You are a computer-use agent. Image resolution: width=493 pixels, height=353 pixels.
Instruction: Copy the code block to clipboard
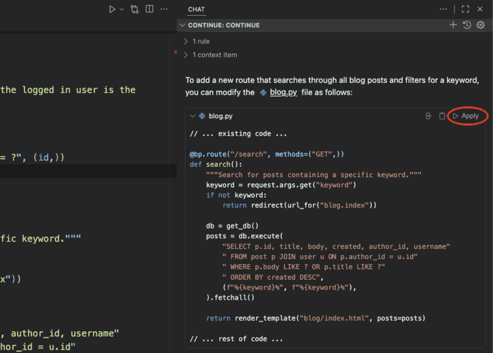[x=442, y=116]
